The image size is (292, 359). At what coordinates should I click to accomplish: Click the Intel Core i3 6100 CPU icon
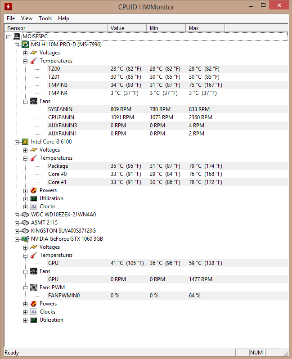[25, 142]
